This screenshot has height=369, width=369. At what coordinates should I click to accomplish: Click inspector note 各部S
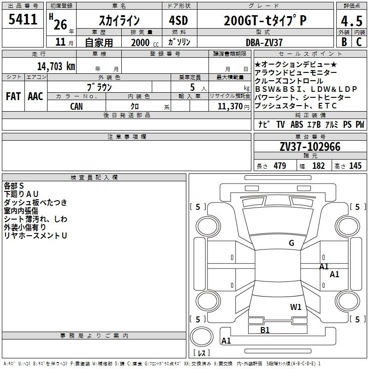[x=14, y=186]
